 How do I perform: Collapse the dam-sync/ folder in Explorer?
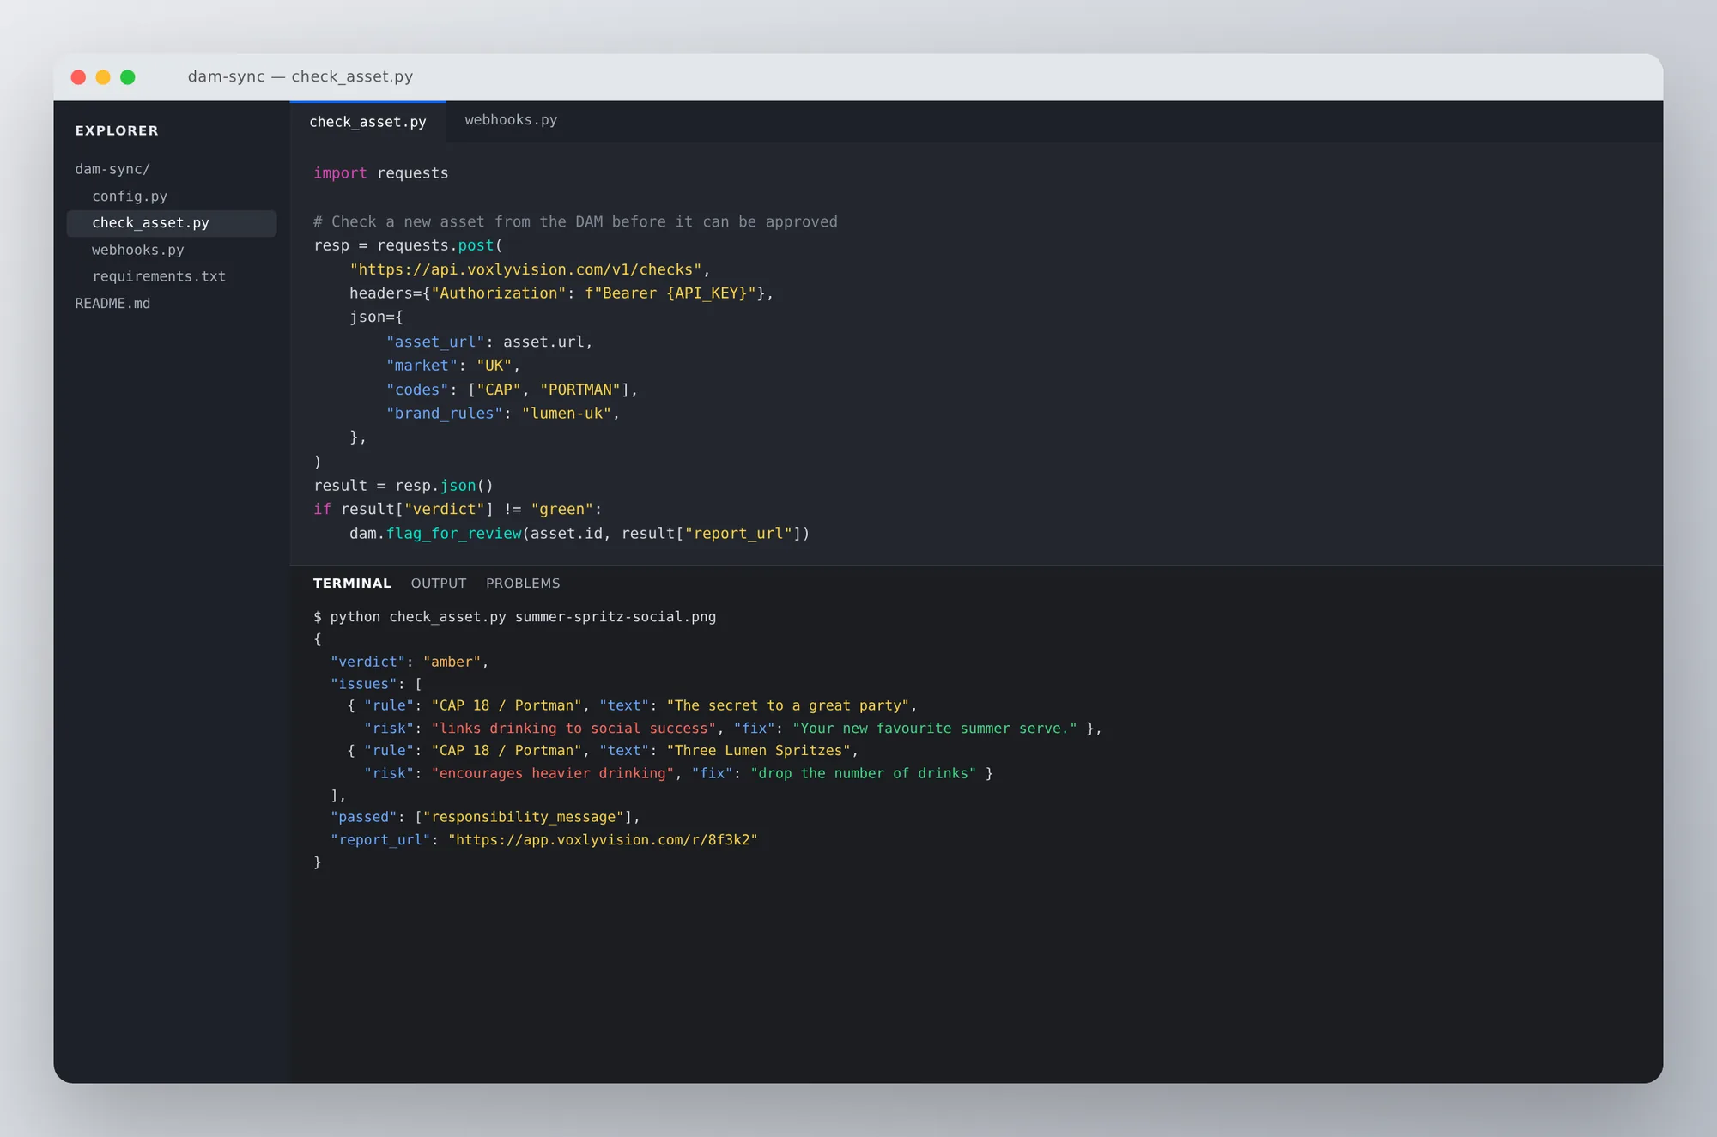112,169
